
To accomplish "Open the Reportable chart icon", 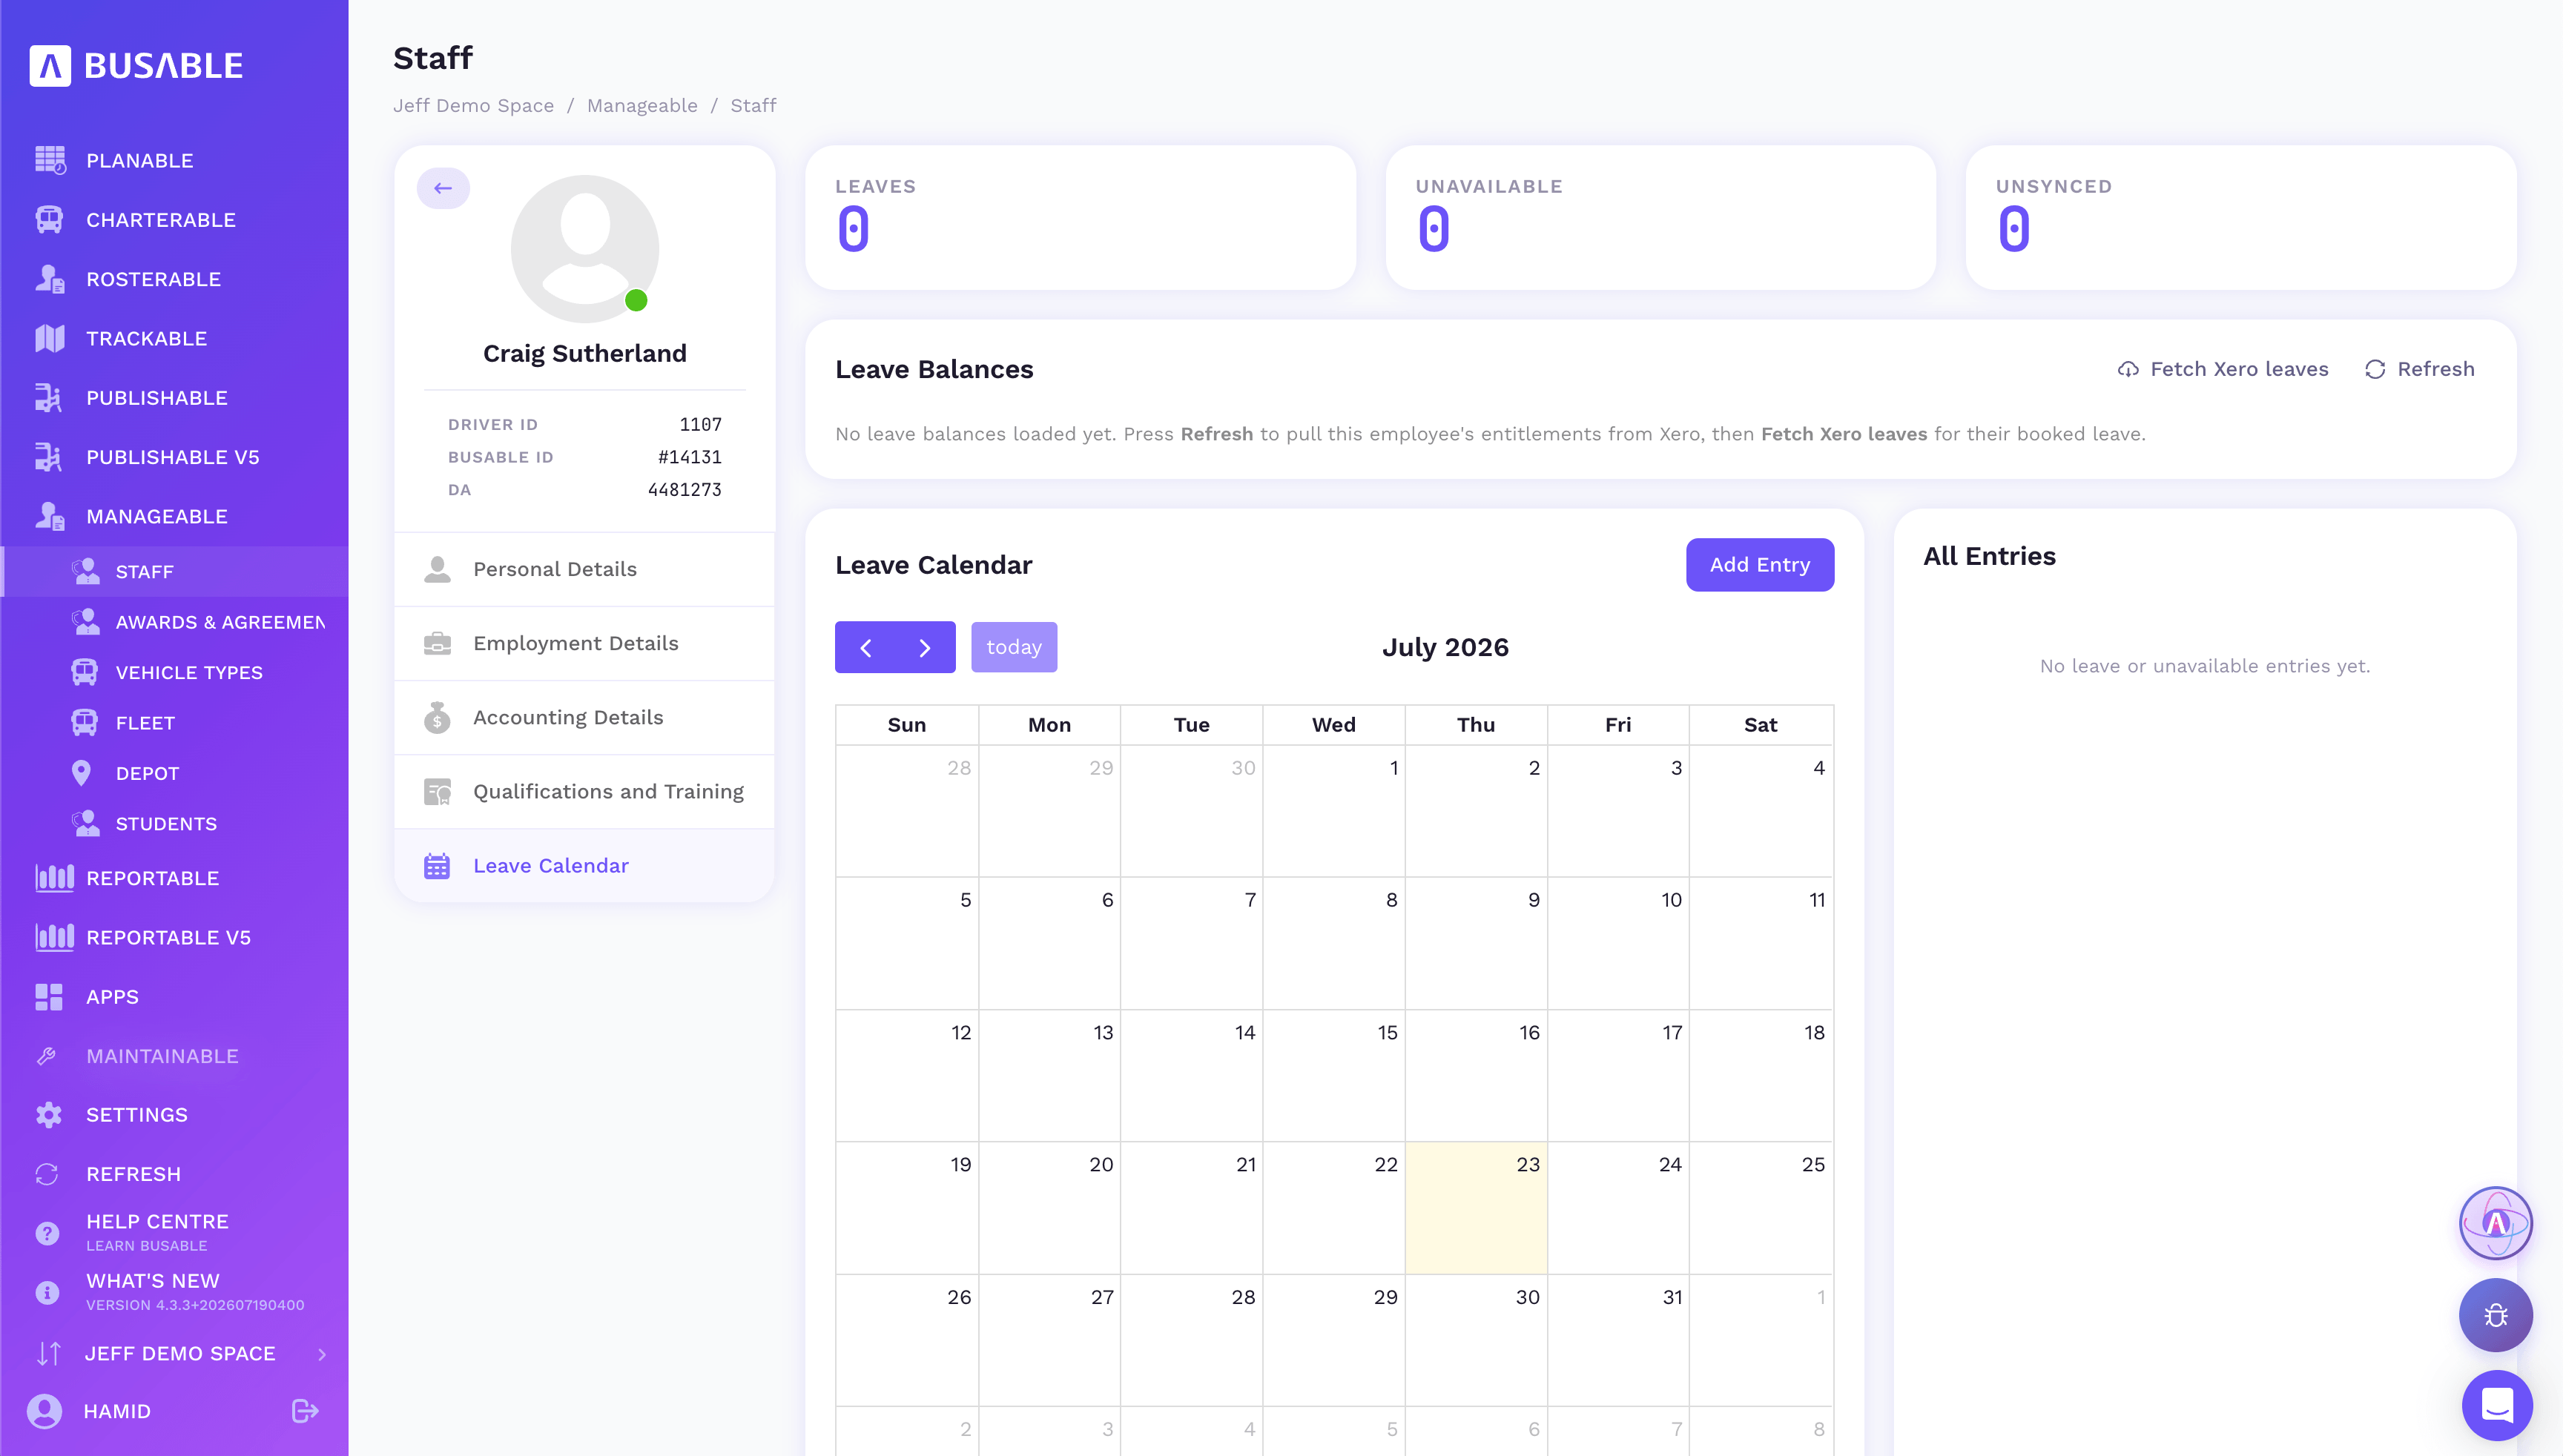I will point(54,878).
